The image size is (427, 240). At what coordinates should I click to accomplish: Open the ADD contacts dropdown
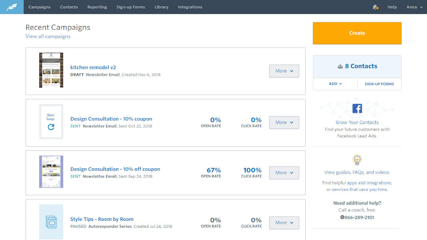(335, 84)
